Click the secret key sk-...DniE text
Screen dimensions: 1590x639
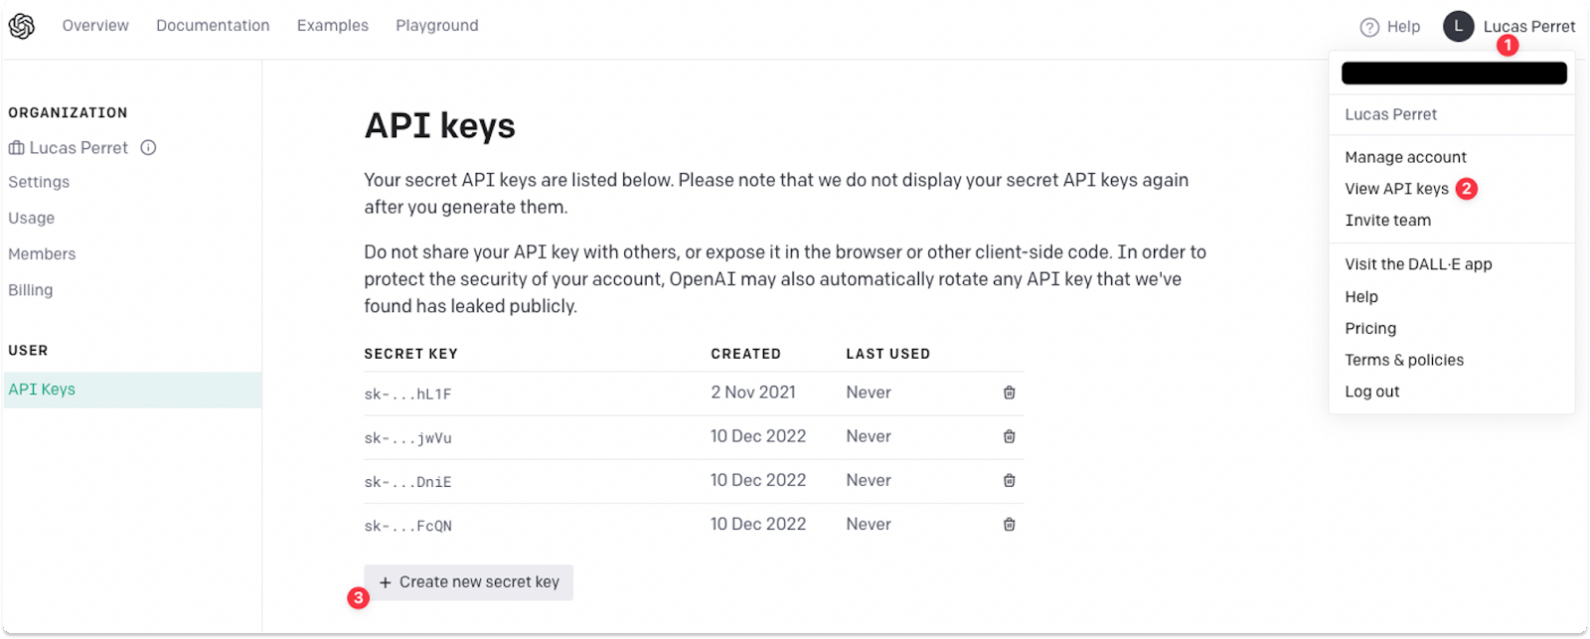coord(407,482)
